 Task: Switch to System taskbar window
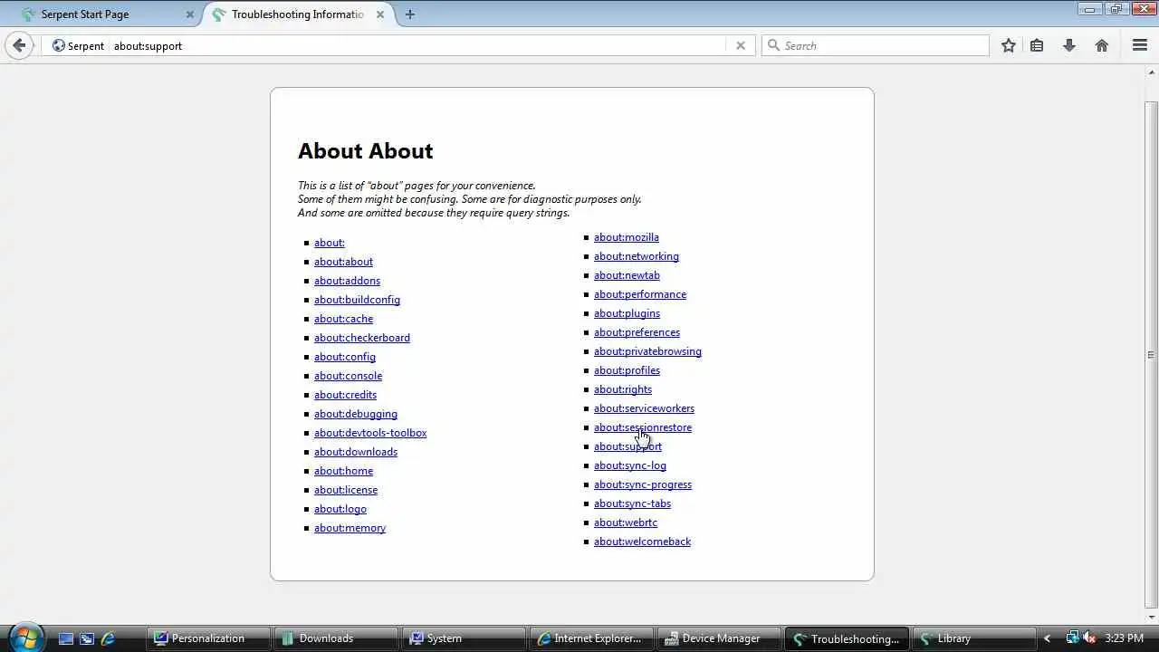465,638
